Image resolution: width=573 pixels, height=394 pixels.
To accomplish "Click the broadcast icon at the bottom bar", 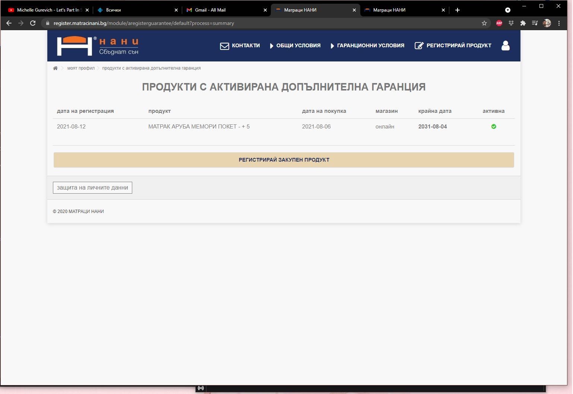I will click(201, 388).
